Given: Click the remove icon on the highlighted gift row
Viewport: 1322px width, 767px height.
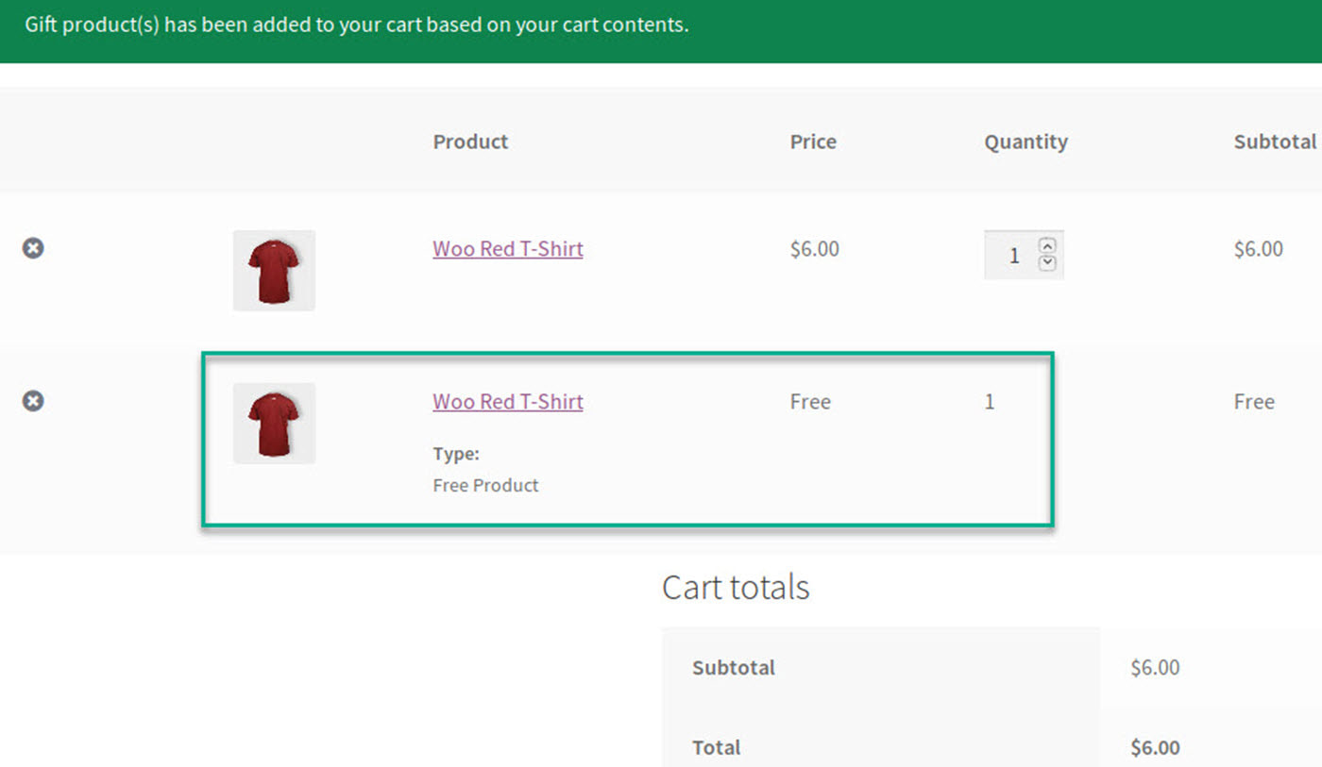Looking at the screenshot, I should [33, 400].
